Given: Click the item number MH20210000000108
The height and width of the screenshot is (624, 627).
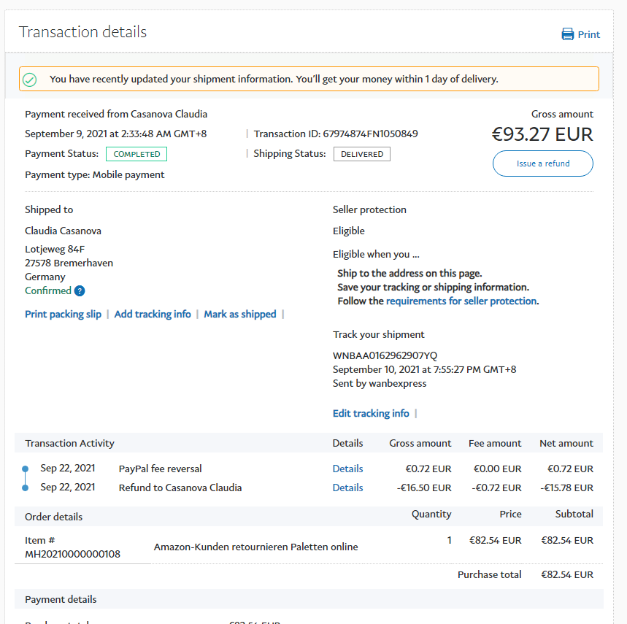Looking at the screenshot, I should point(73,554).
